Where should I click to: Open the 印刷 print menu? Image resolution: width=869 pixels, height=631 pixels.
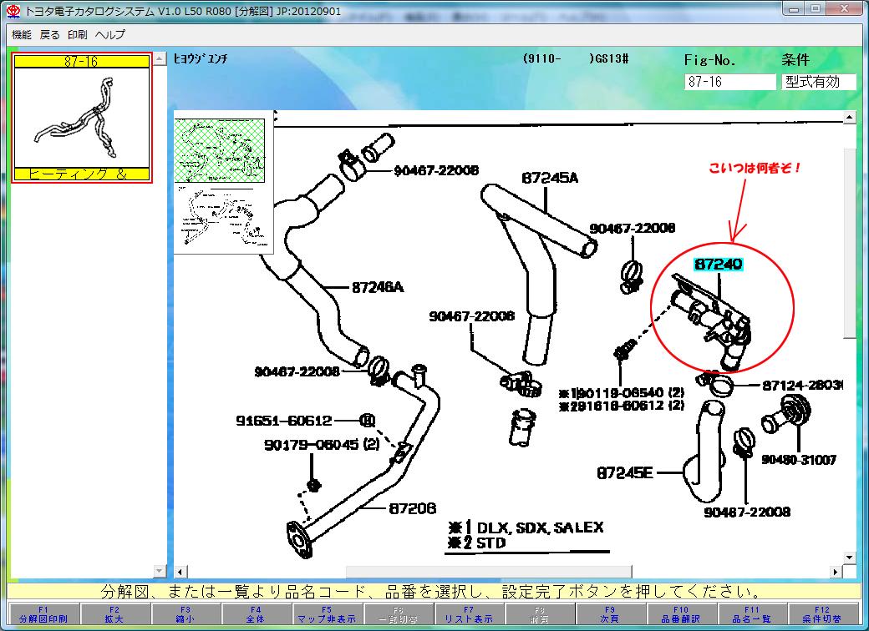(x=78, y=35)
